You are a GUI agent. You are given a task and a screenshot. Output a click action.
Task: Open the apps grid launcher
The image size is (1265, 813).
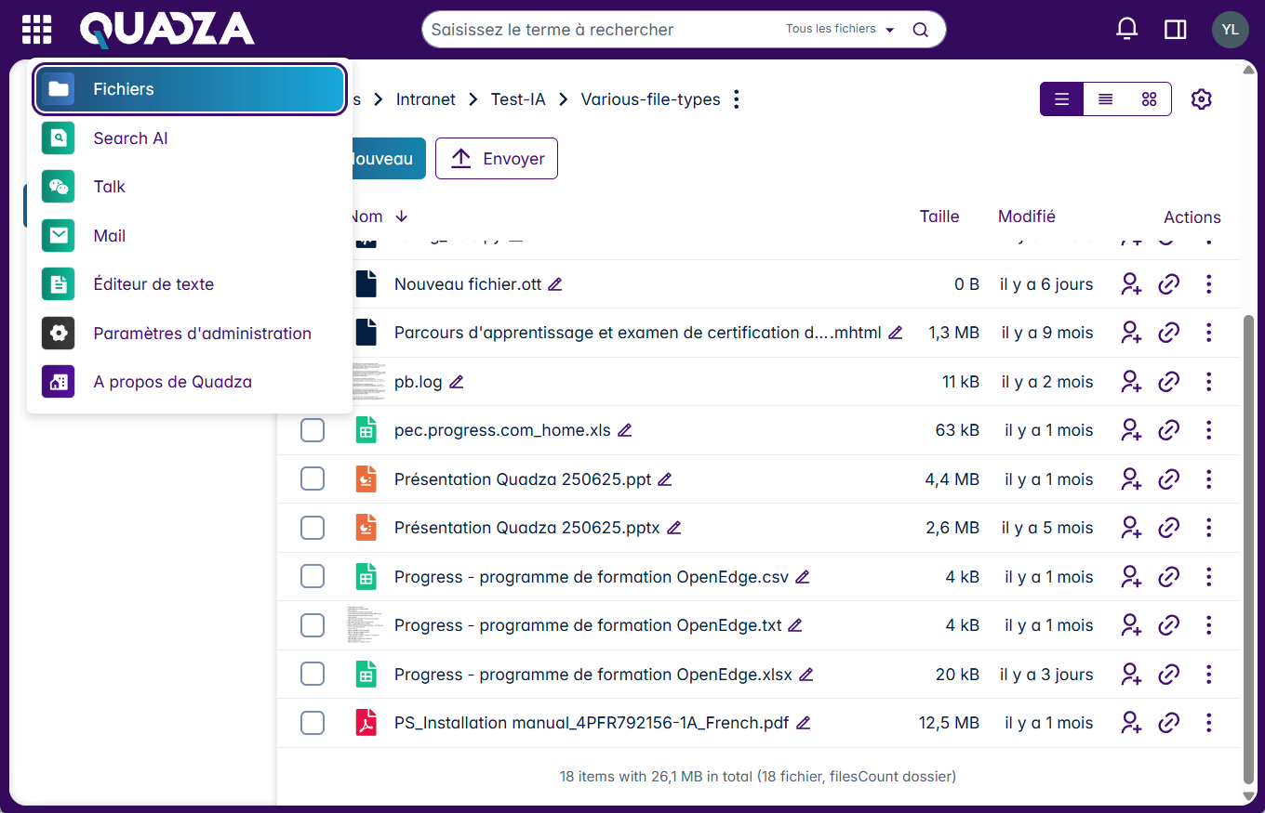36,28
